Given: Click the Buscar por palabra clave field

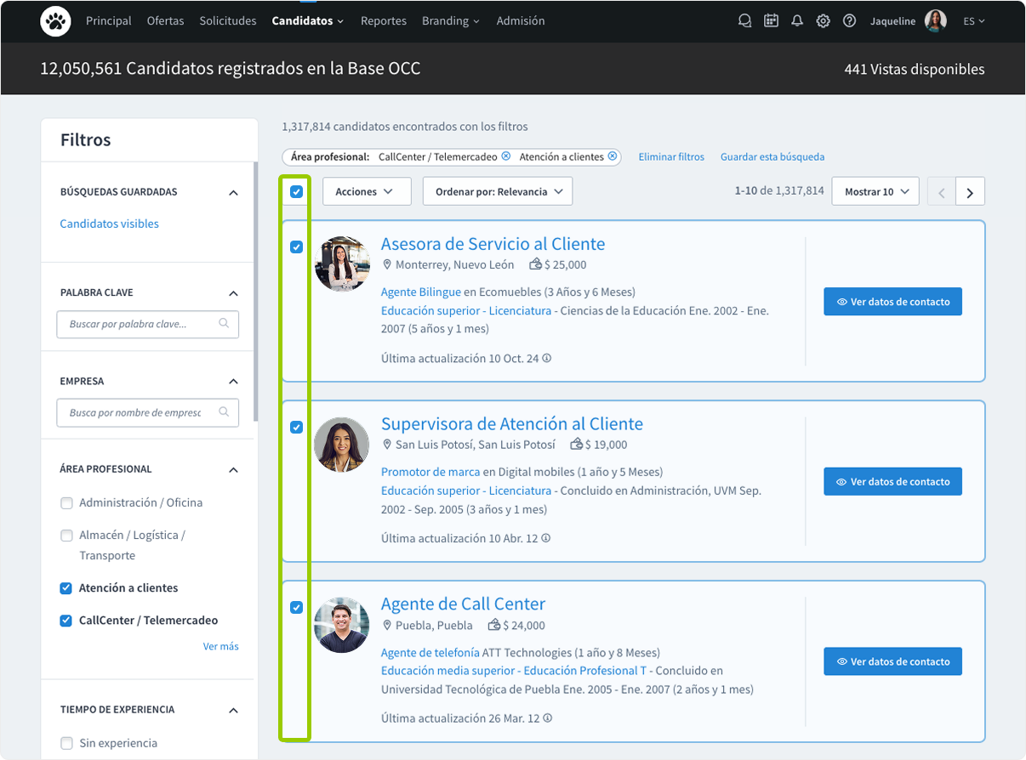Looking at the screenshot, I should click(x=139, y=324).
